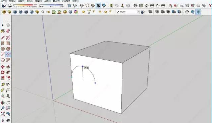Open the 窗口(W) Window menu
The height and width of the screenshot is (123, 212).
[x=56, y=1]
